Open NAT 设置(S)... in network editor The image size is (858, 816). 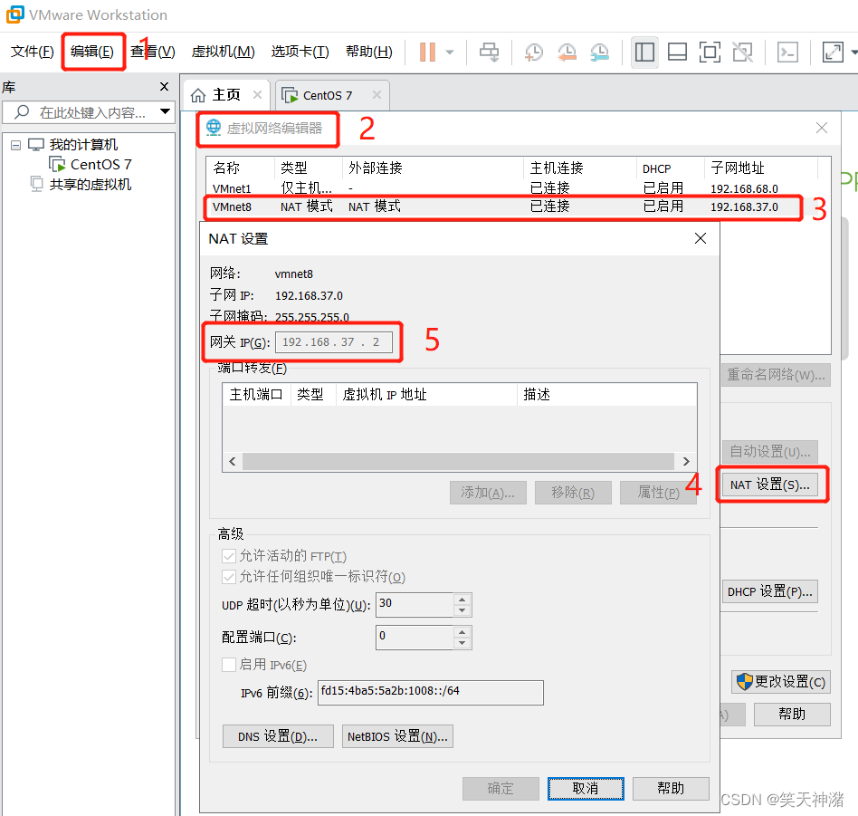(770, 485)
